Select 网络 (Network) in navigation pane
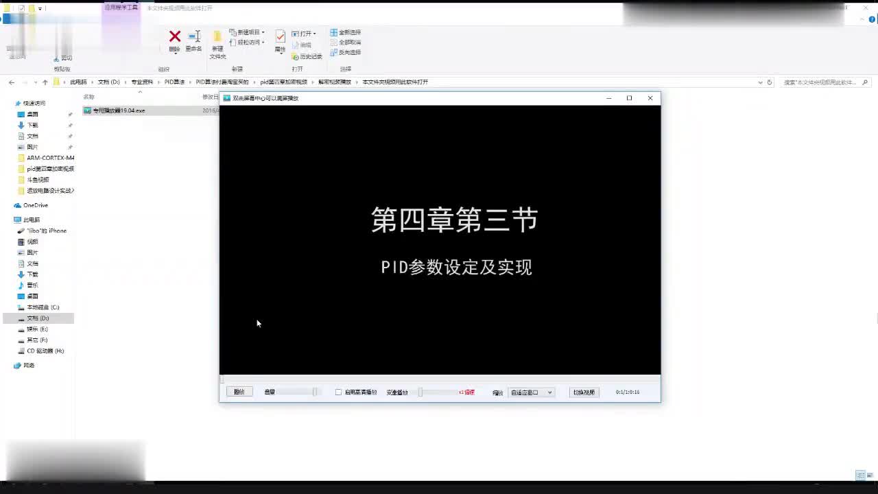This screenshot has width=878, height=494. click(x=24, y=366)
